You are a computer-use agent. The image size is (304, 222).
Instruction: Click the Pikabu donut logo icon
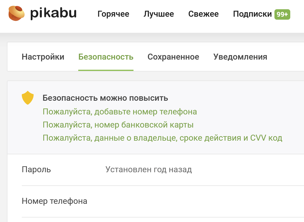click(17, 14)
